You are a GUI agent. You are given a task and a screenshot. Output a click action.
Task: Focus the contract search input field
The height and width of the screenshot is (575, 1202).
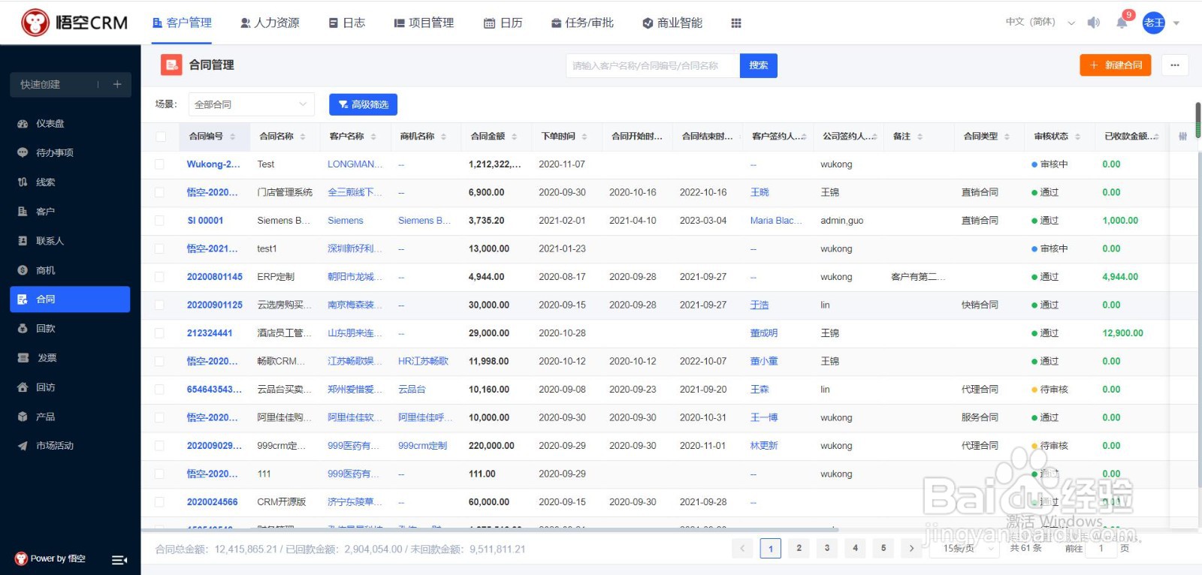(x=653, y=65)
